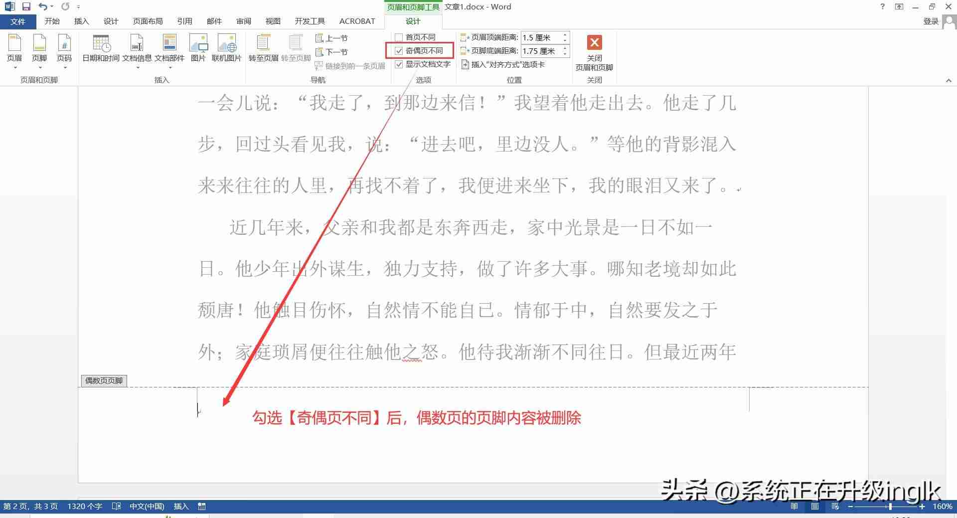Switch to read mode view icon
Screen dimensions: 957x518
pos(795,506)
